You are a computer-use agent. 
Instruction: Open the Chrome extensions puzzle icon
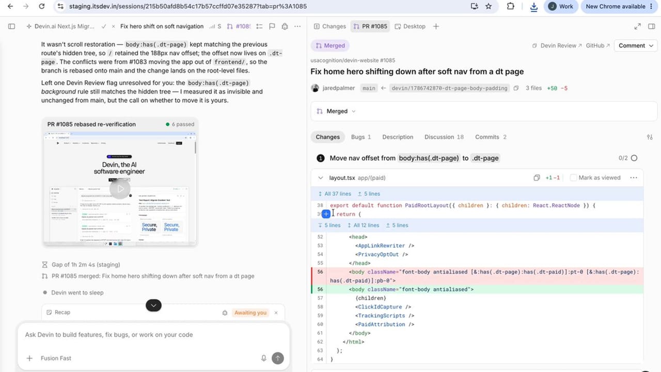point(511,6)
